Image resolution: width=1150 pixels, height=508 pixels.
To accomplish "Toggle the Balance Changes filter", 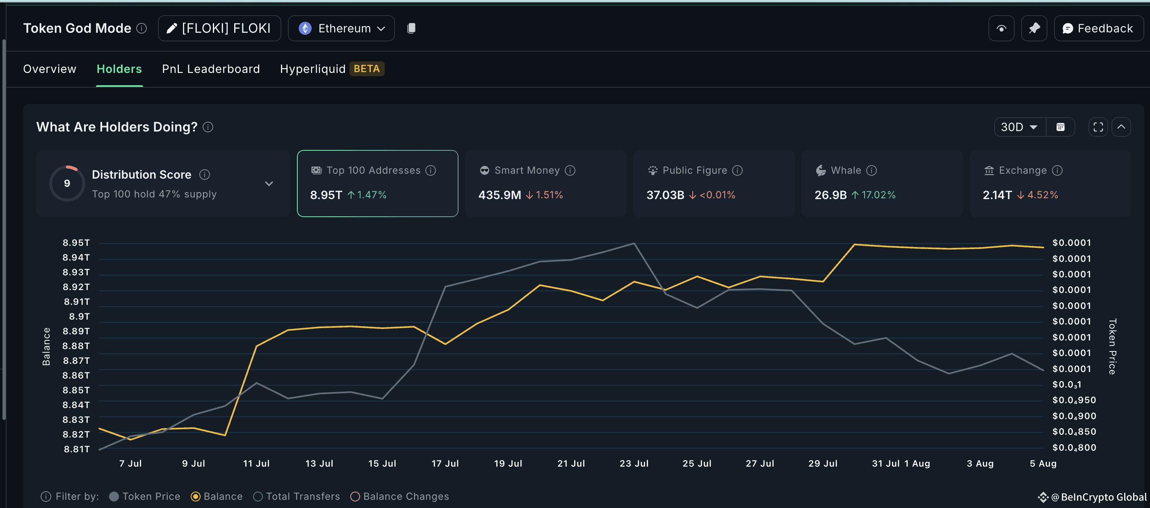I will [x=399, y=497].
